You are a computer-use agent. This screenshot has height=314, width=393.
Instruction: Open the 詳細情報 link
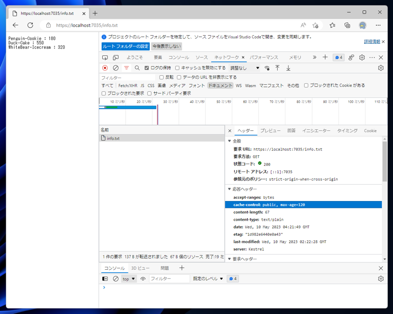click(372, 42)
